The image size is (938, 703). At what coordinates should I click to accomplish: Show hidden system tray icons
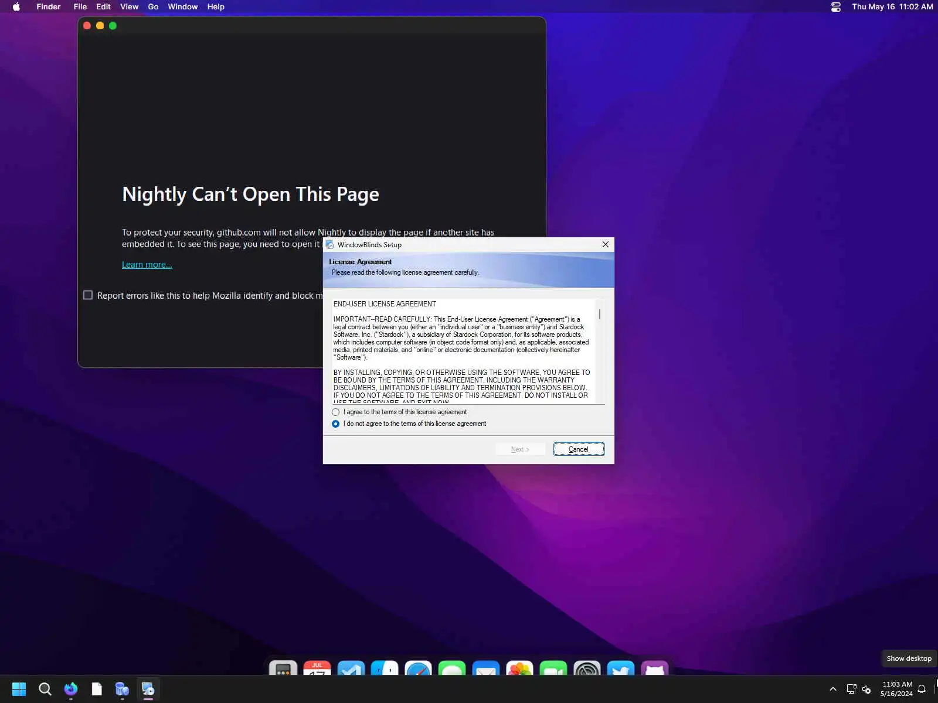point(833,689)
